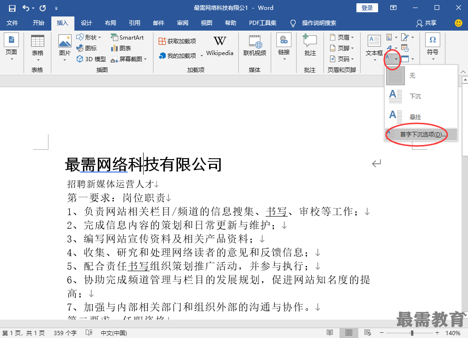Insert SmartArt graphic

(x=127, y=37)
